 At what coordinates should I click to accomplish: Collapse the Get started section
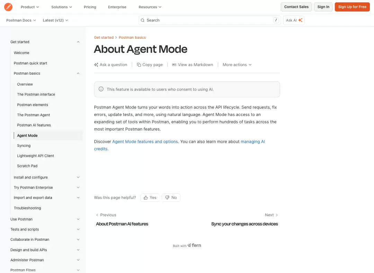pyautogui.click(x=78, y=42)
